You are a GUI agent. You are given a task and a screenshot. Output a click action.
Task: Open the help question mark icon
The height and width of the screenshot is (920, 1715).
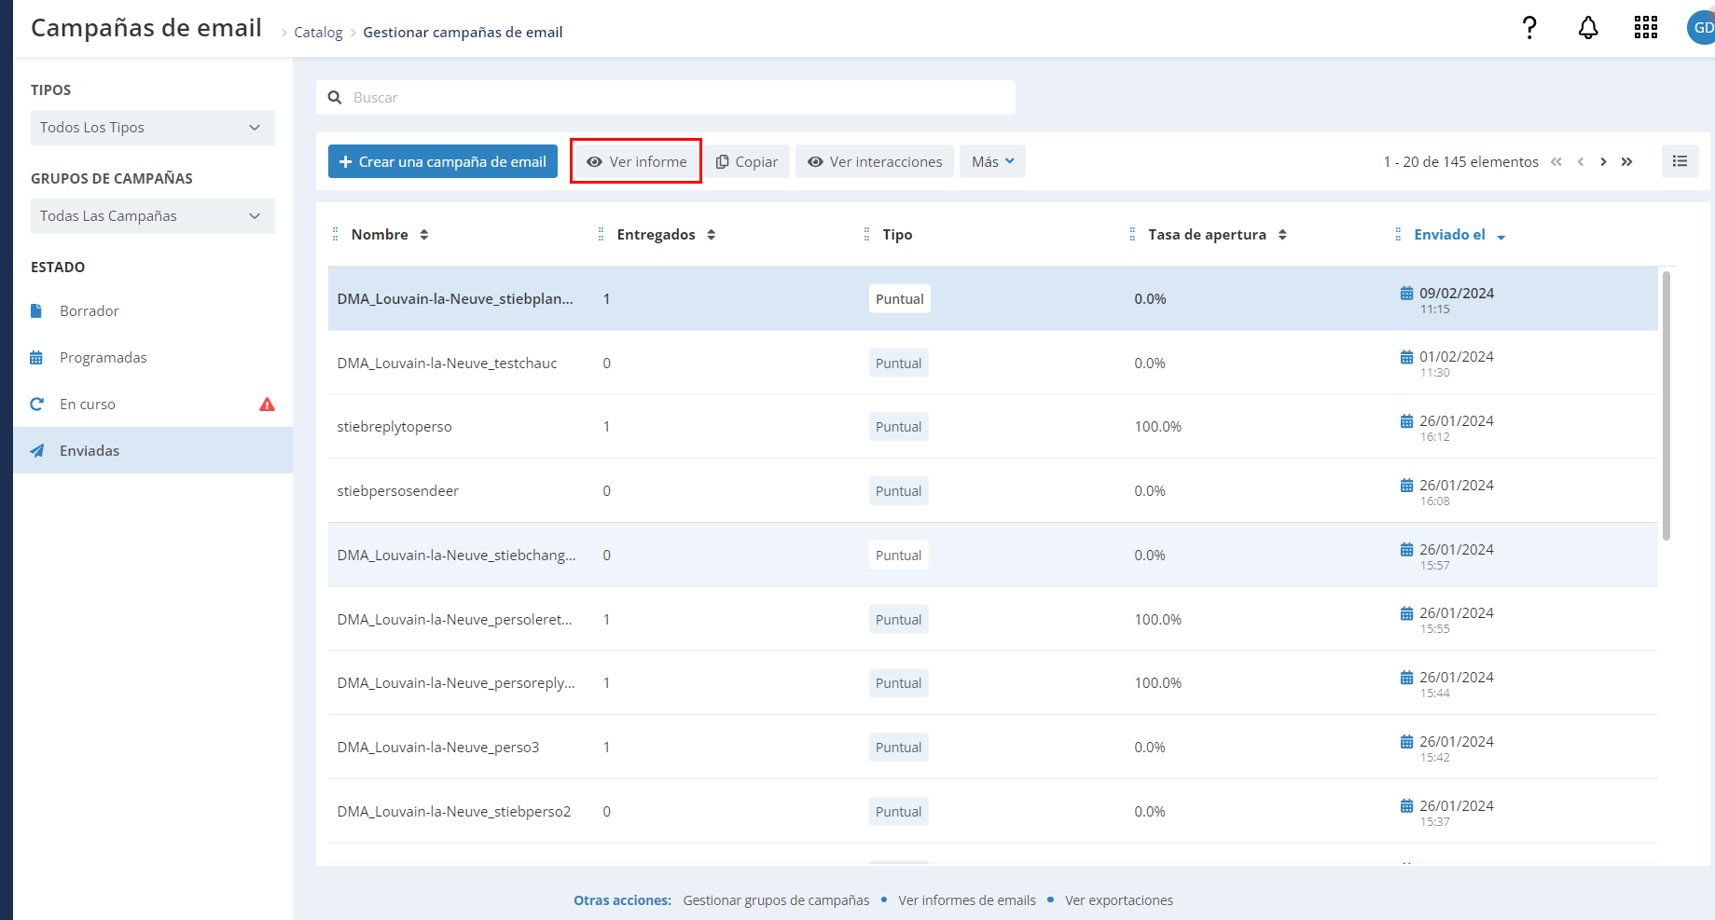(1529, 28)
